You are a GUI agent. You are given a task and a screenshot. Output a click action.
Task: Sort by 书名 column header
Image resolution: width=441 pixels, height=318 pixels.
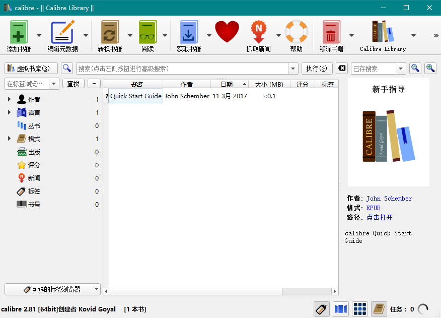point(136,84)
